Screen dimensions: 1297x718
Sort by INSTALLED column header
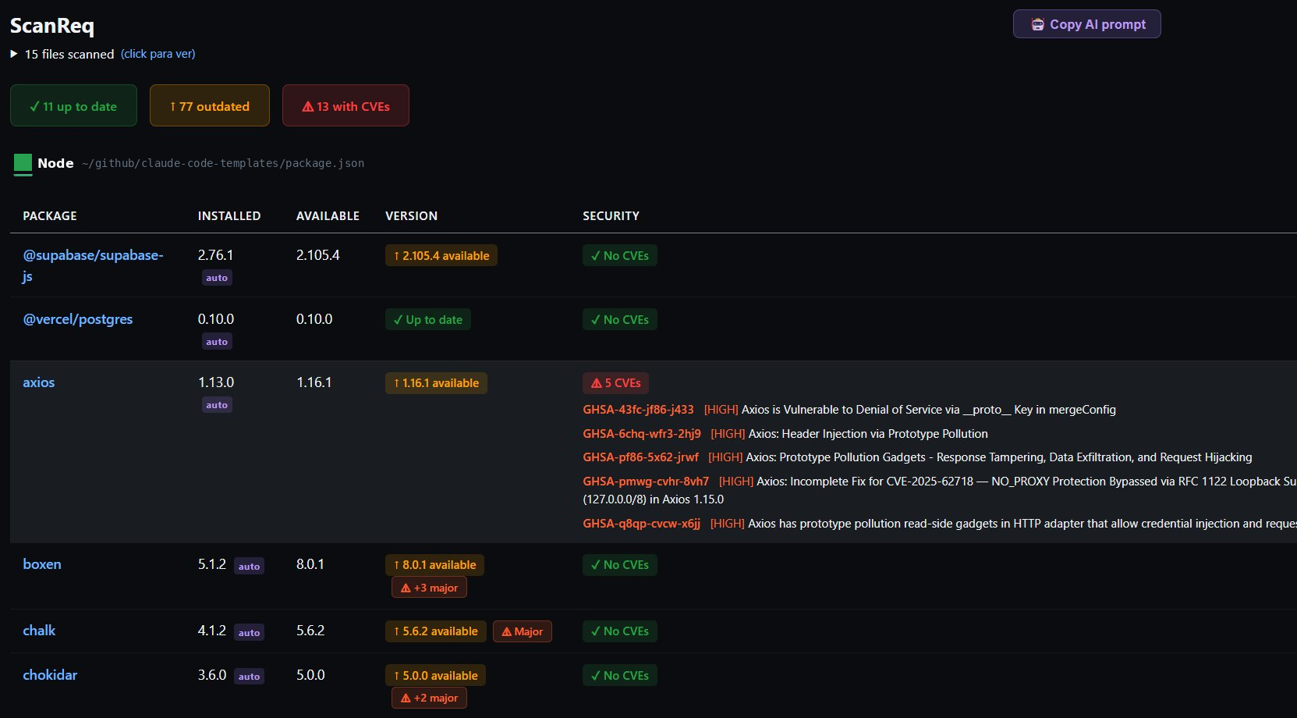point(229,216)
